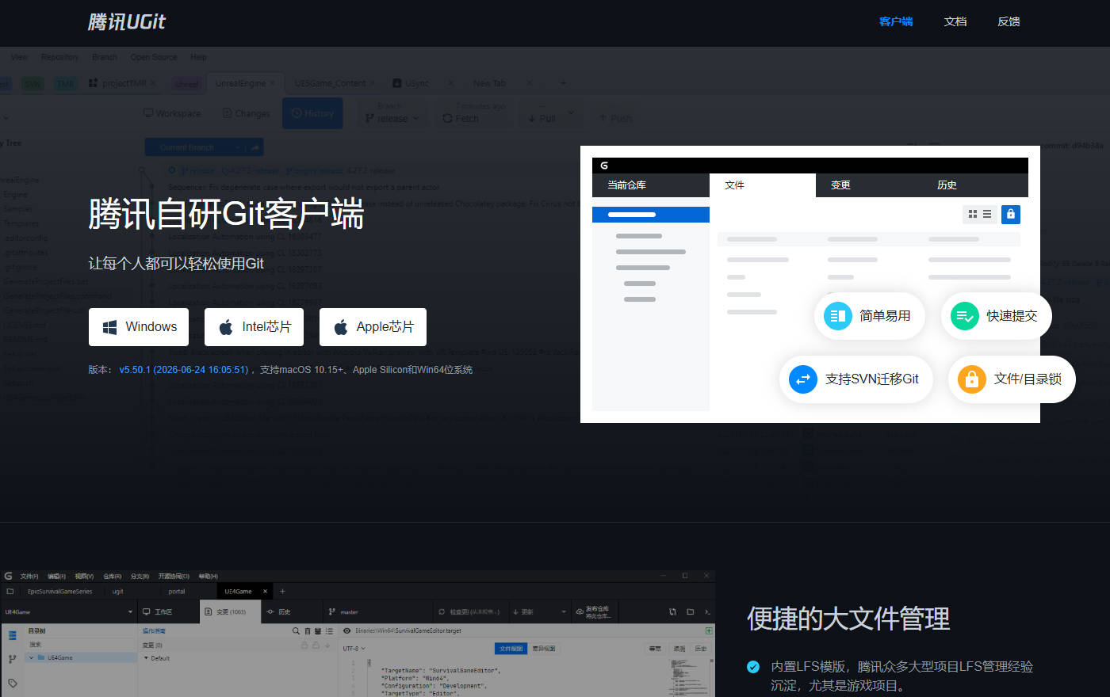Click the 检查更新 refresh button
Screen dimensions: 1110x697
(469, 612)
